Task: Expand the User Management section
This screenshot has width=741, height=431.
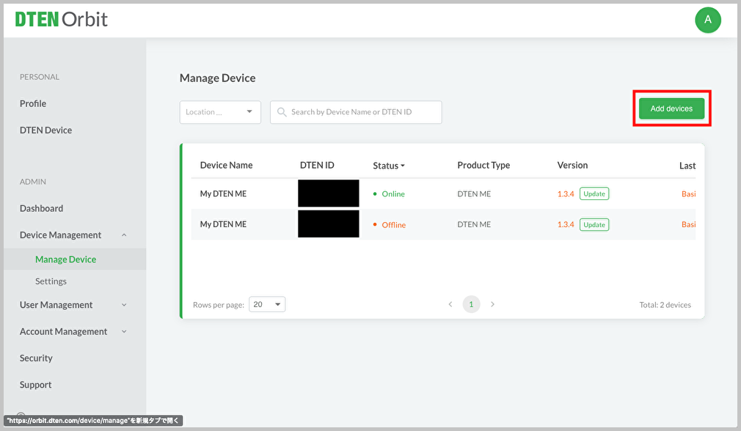Action: coord(124,305)
